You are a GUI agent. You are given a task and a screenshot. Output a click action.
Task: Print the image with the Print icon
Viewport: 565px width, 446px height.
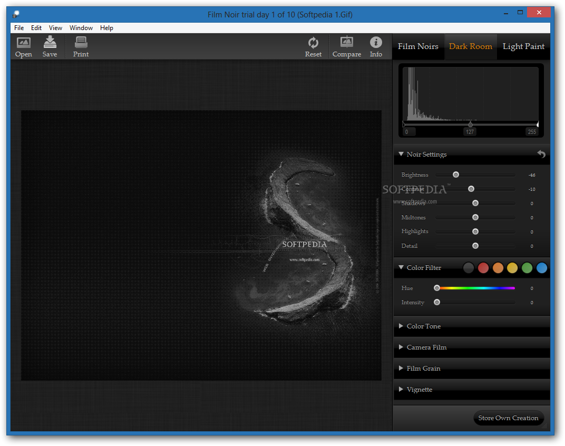point(81,47)
